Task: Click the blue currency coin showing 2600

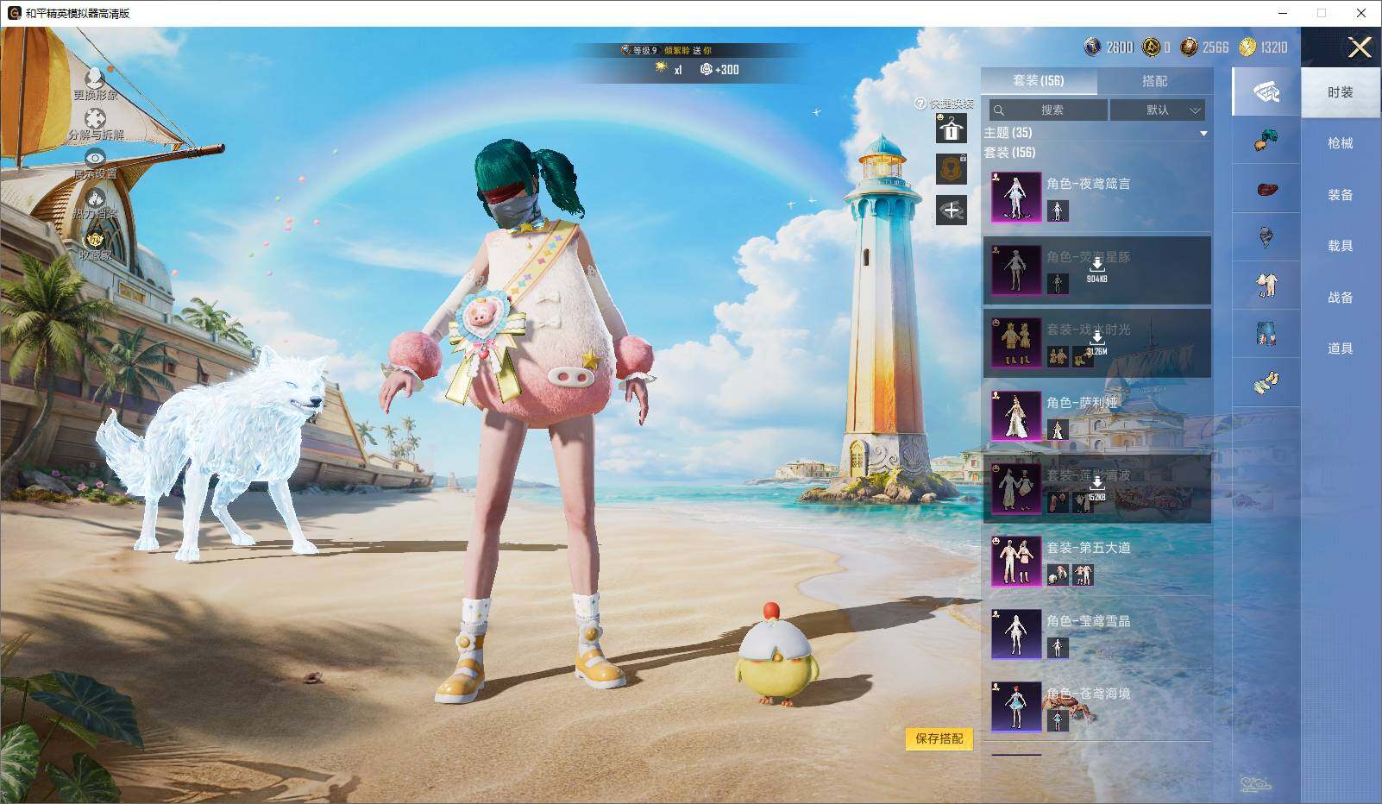Action: 1092,47
